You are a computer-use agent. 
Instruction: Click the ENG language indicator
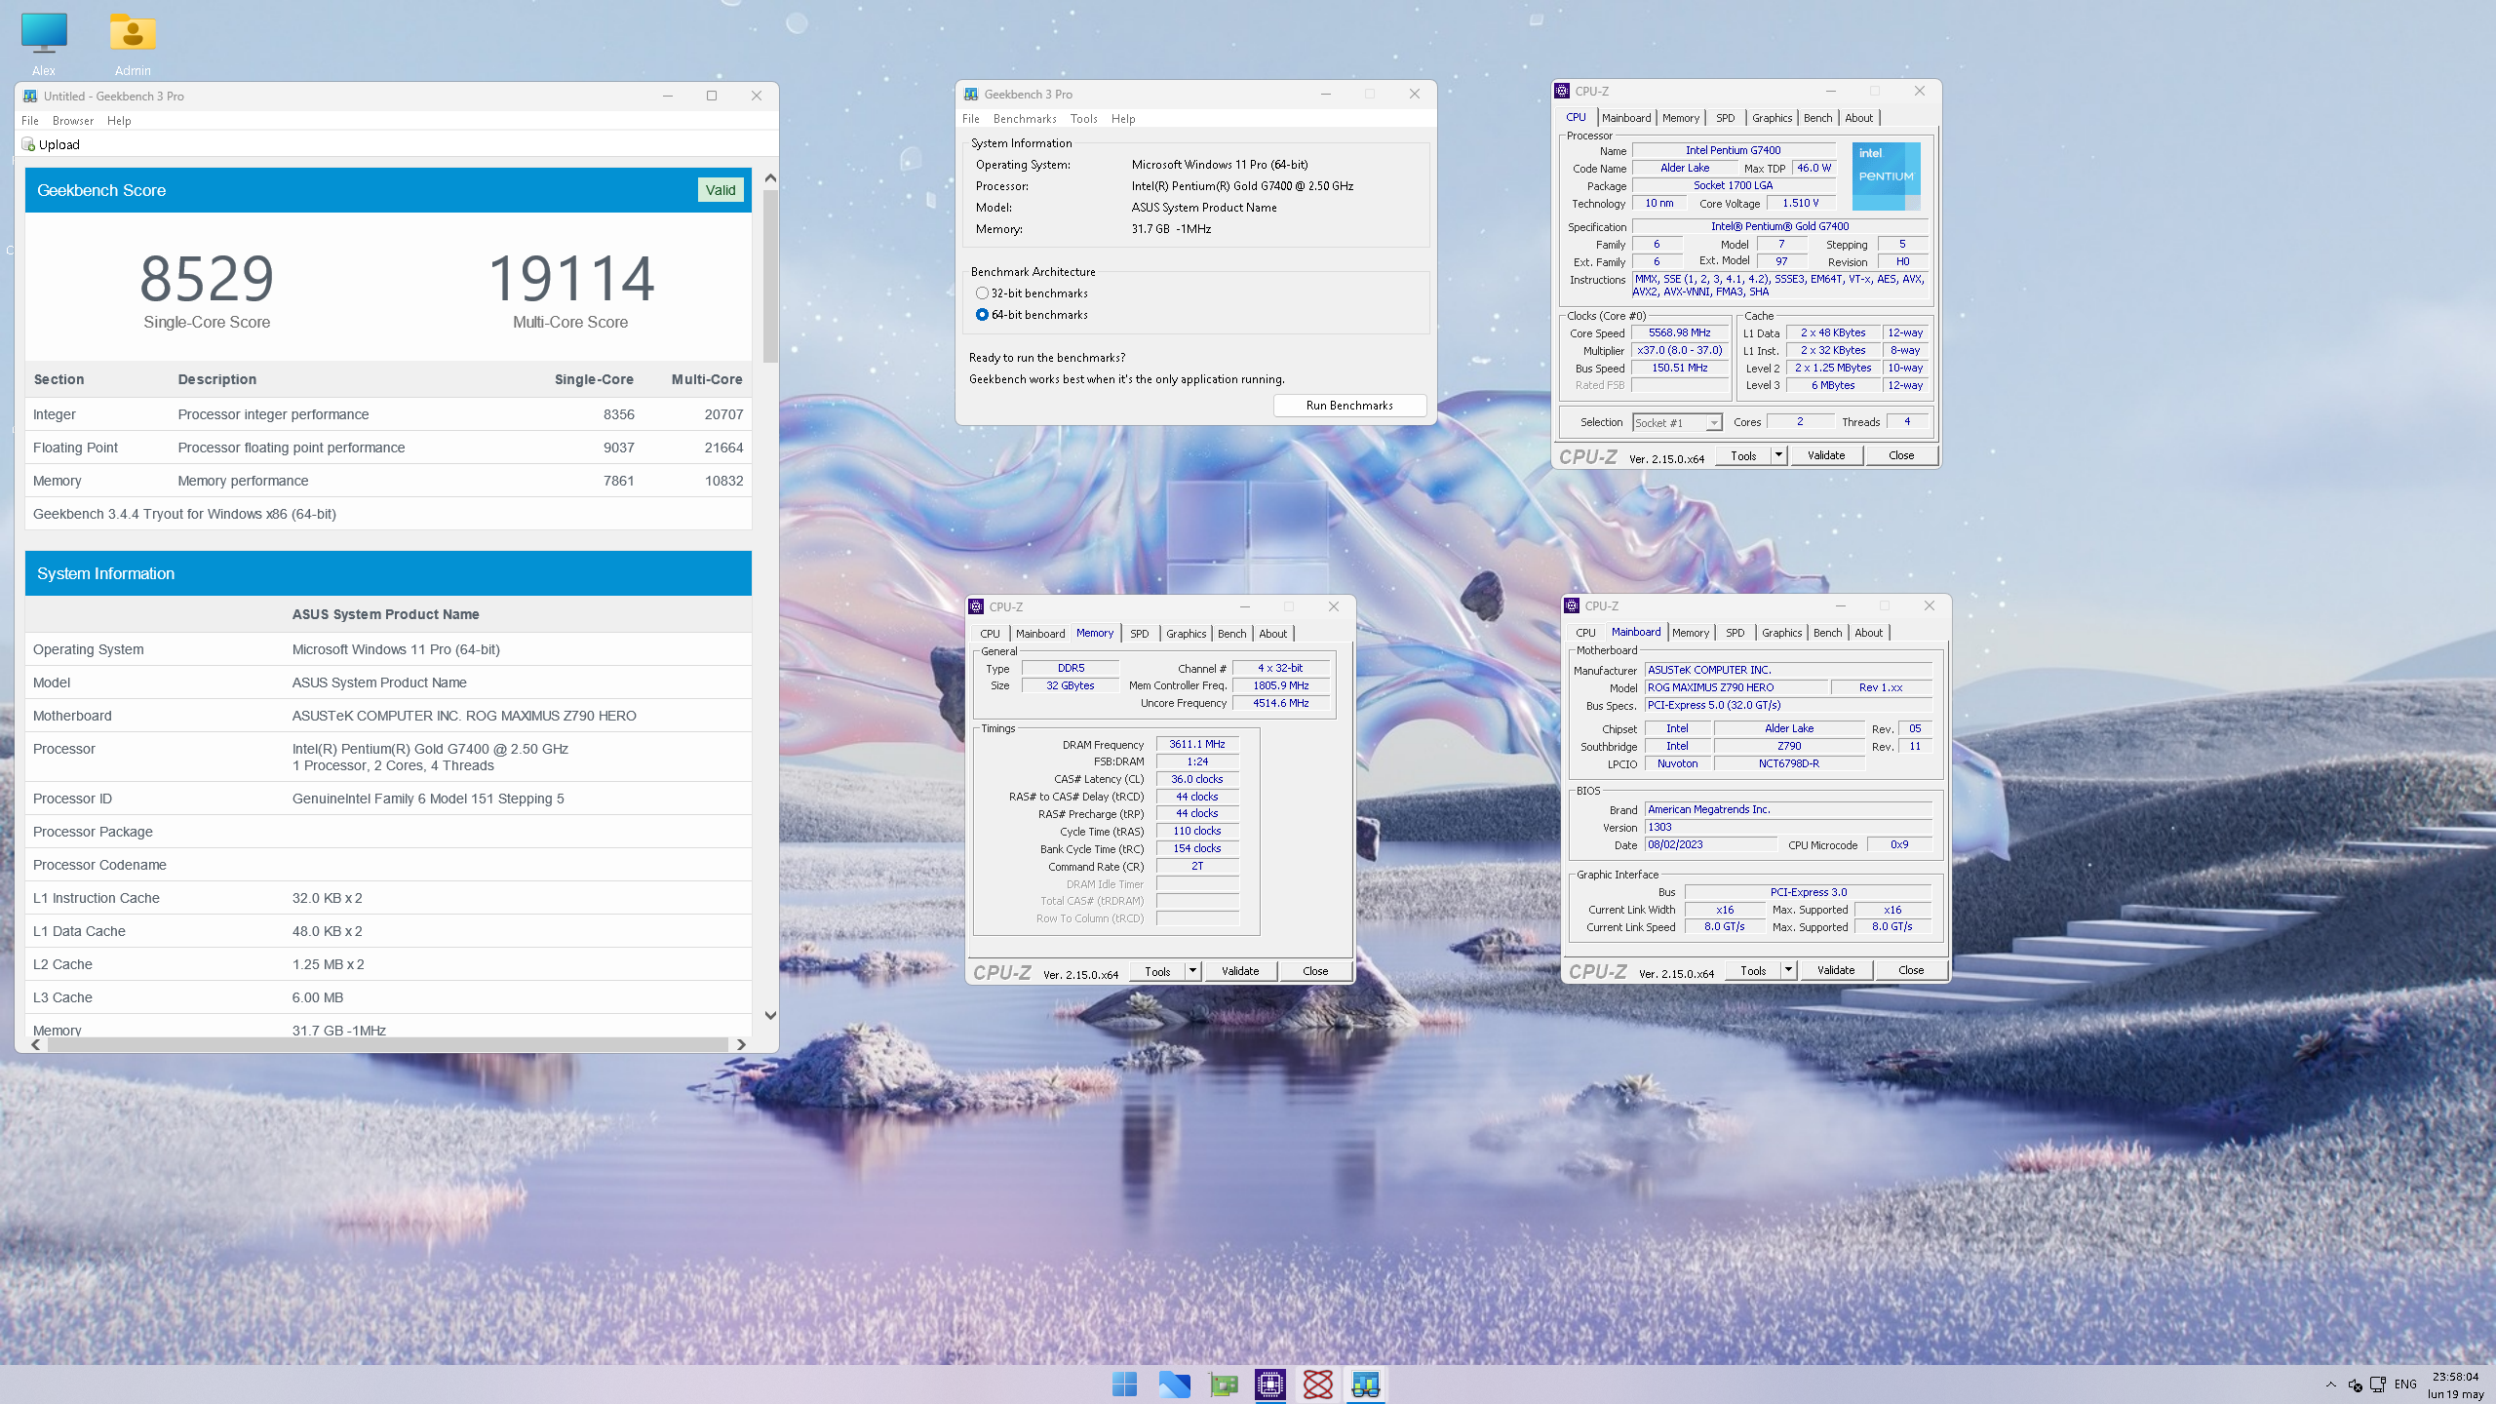click(x=2405, y=1384)
